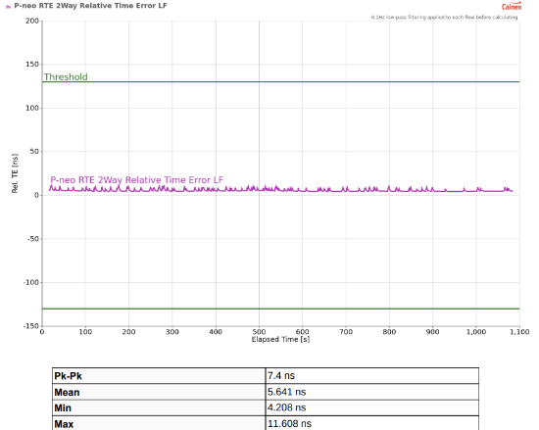The height and width of the screenshot is (430, 539).
Task: Click the 'Min' row label
Action: [159, 407]
